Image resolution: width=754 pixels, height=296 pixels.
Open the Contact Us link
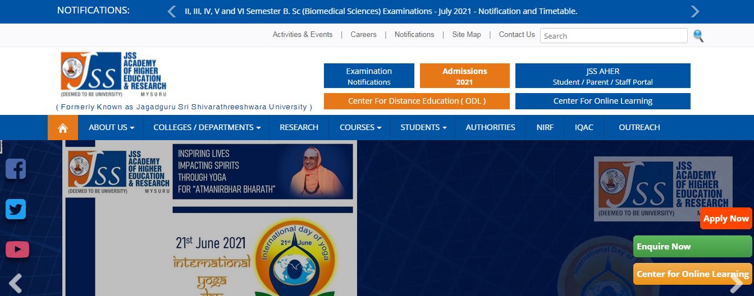517,35
